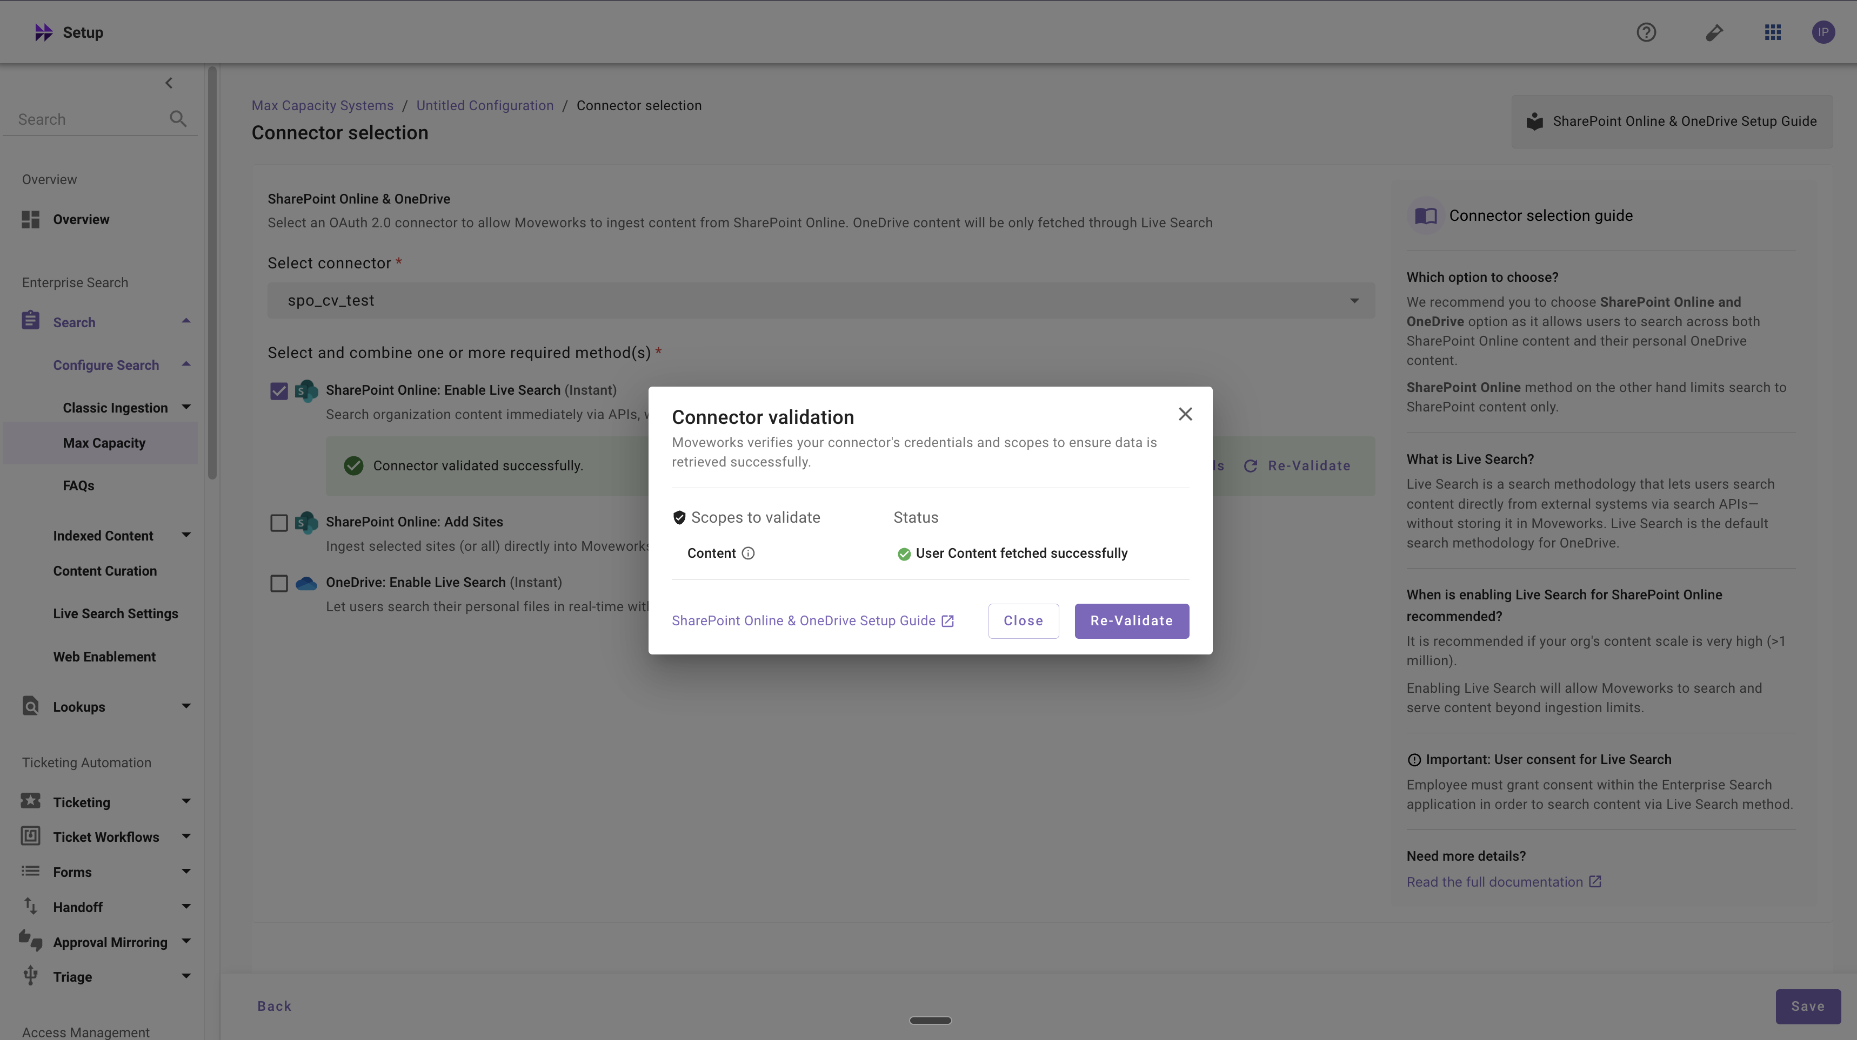Collapse the Configure Search arrow
The height and width of the screenshot is (1040, 1857).
[186, 364]
